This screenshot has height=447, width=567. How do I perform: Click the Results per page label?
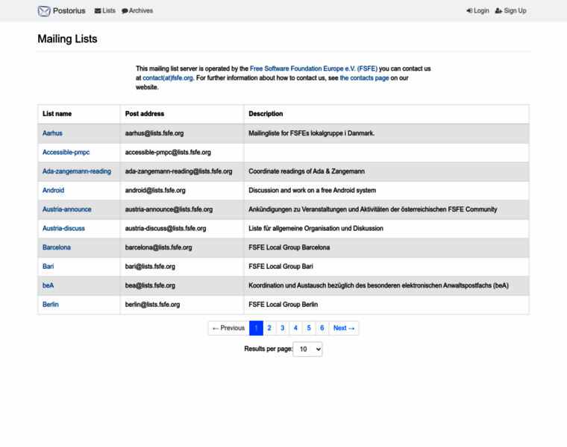[x=269, y=349]
